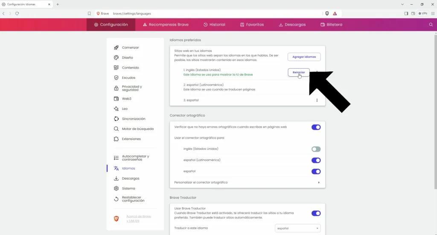Open Restablecer configuración reset icon
The width and height of the screenshot is (437, 235).
coord(116,199)
